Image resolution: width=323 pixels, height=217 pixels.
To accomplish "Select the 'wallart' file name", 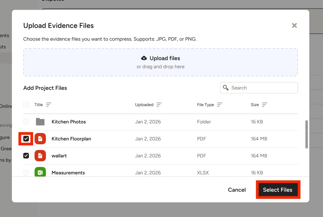I will pyautogui.click(x=59, y=156).
